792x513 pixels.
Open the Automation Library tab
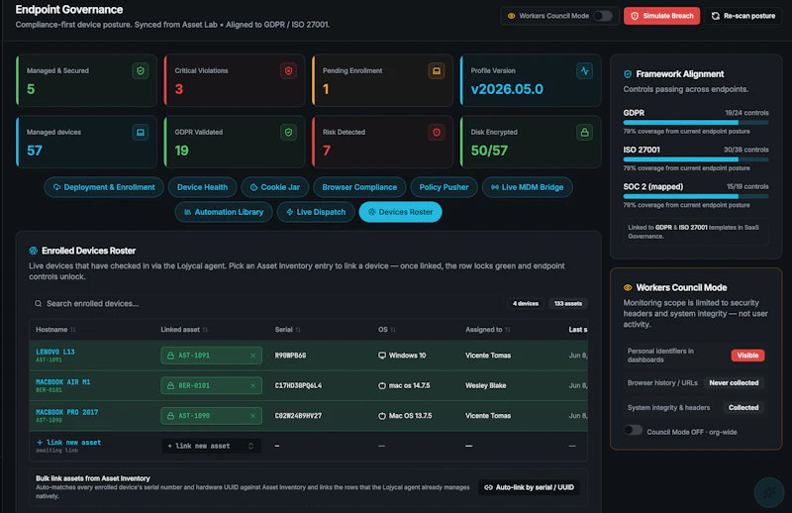click(x=224, y=212)
